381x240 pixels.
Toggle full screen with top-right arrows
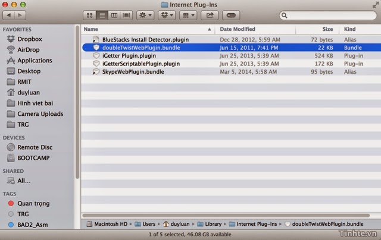[376, 5]
